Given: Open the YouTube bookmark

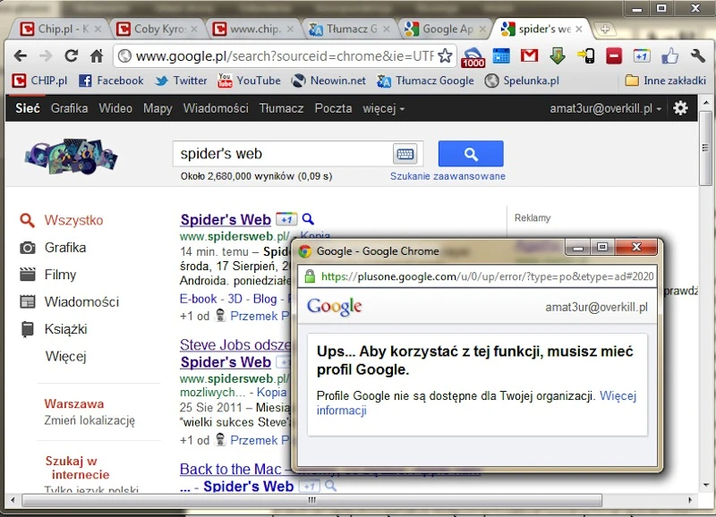Looking at the screenshot, I should 250,81.
